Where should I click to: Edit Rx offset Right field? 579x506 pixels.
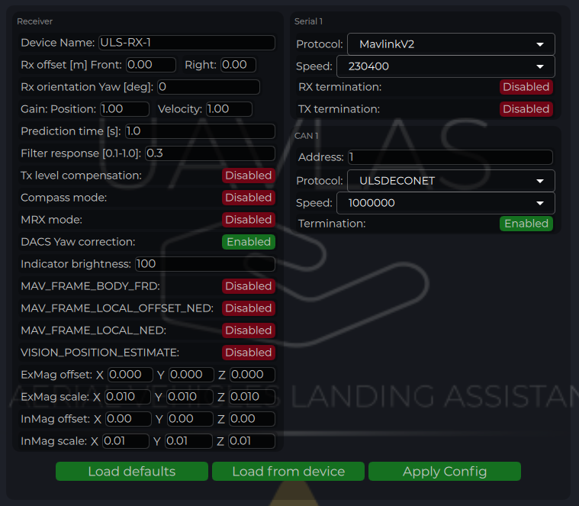coord(239,65)
